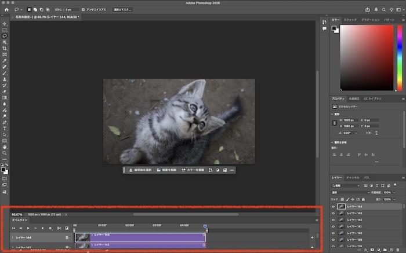
Task: Select the Type tool
Action: coord(5,128)
